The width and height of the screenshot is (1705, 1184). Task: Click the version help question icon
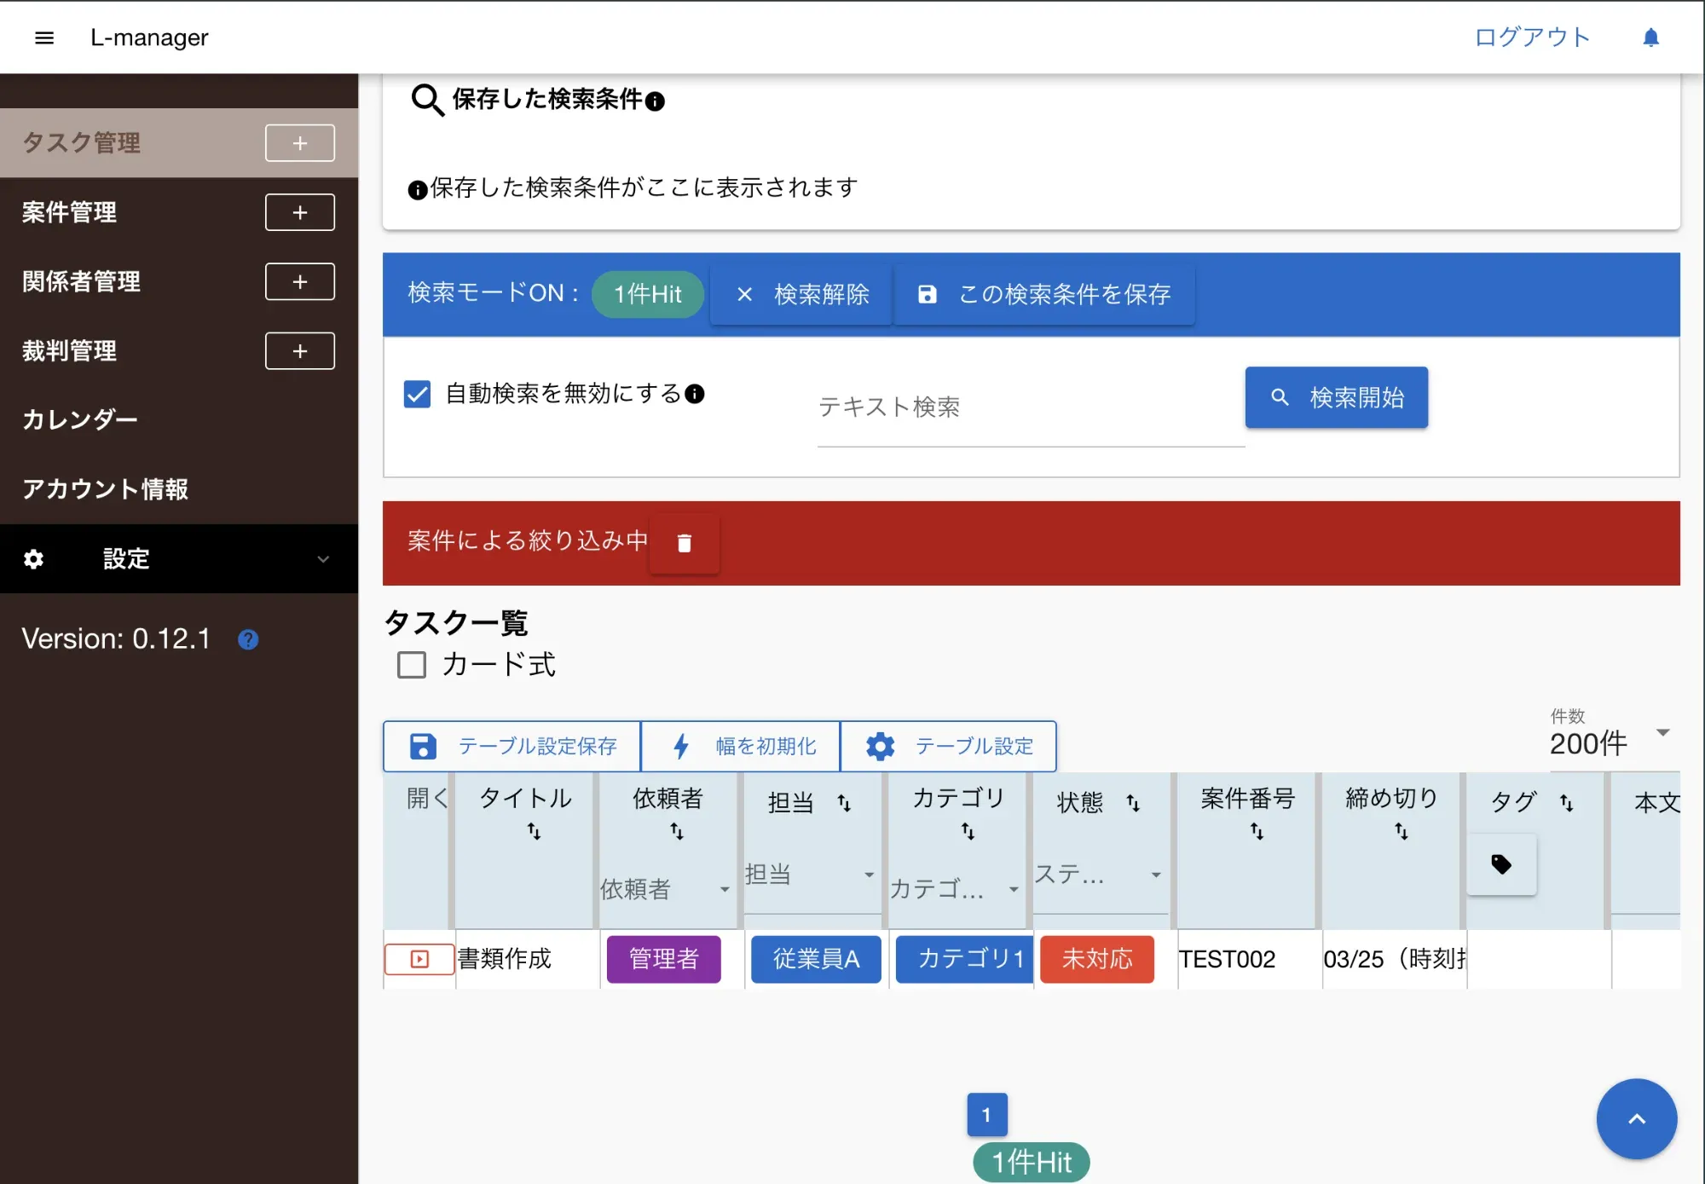[248, 639]
